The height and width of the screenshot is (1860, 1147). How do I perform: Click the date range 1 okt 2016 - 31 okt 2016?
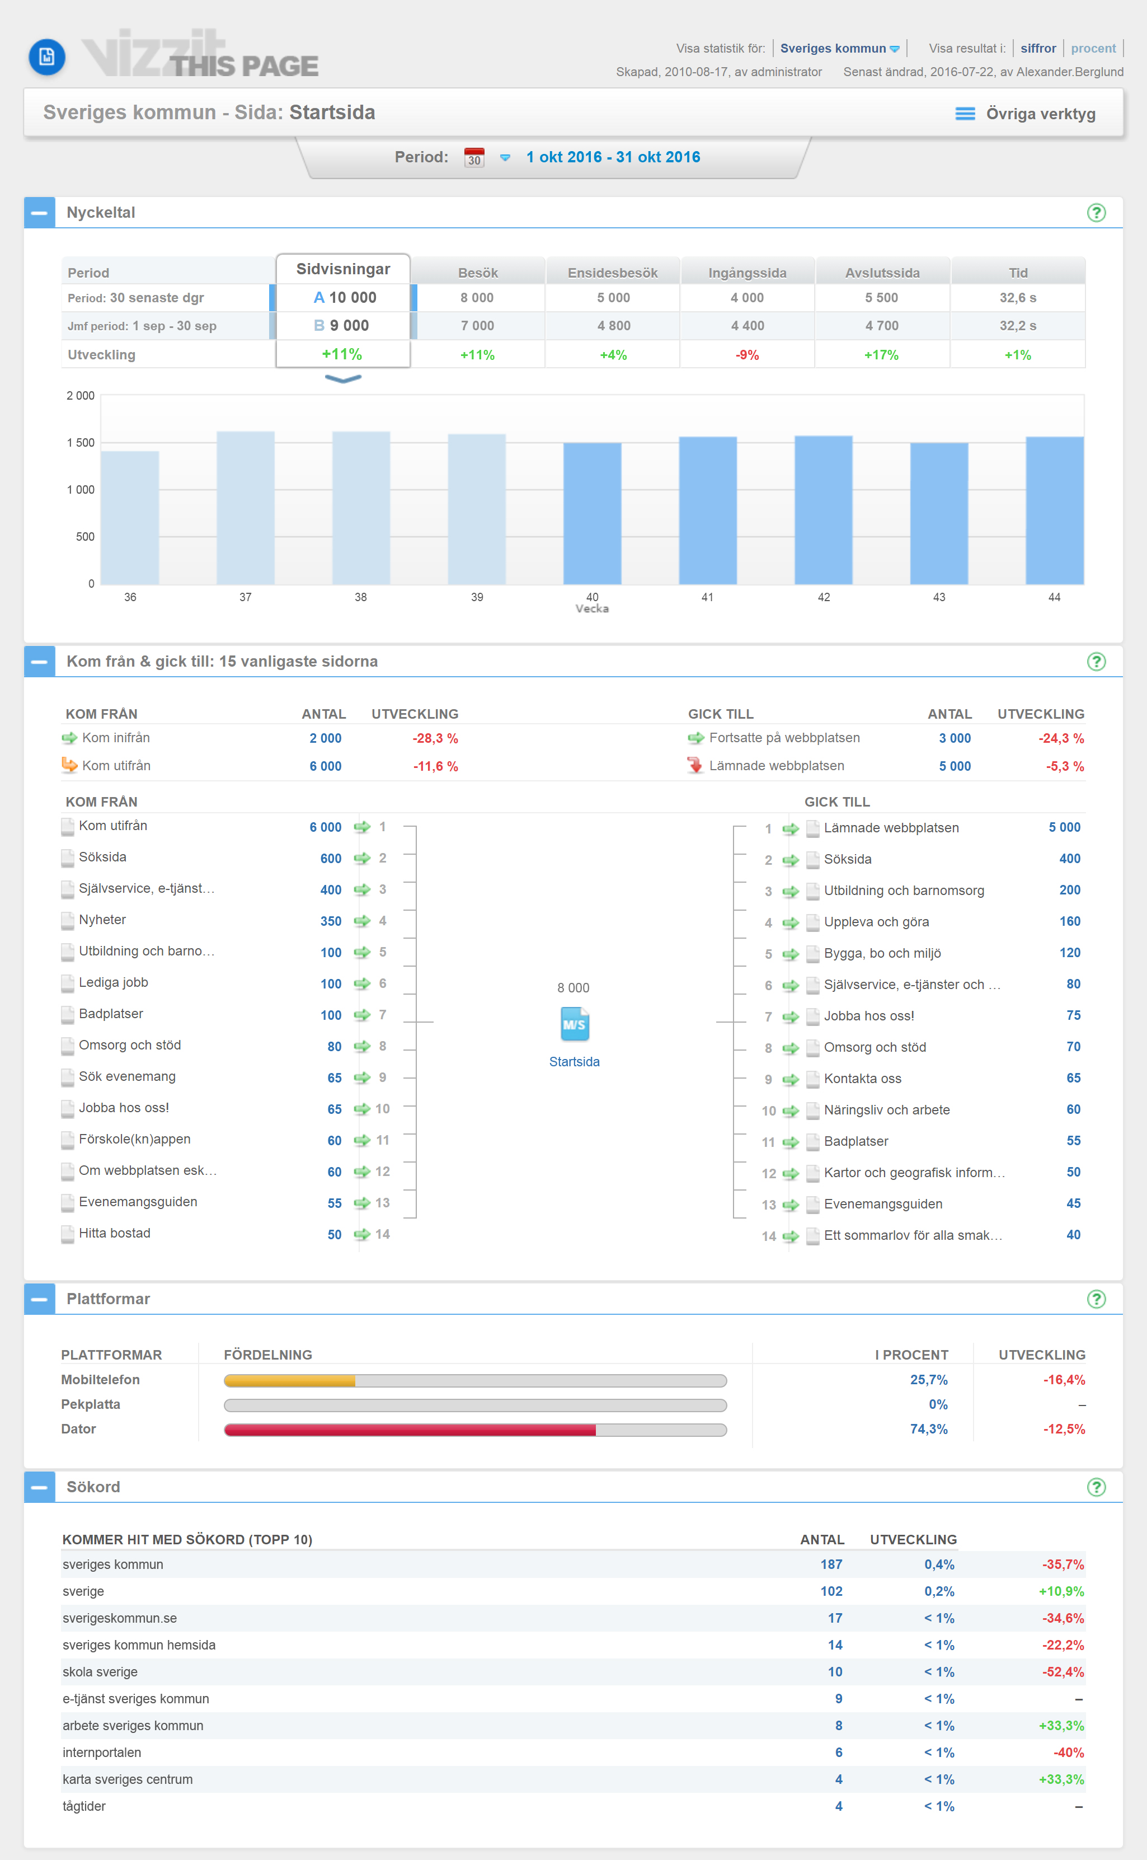pos(613,157)
